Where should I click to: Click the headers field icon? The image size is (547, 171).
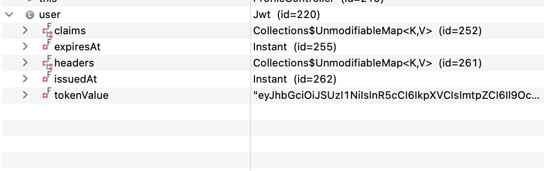pos(48,63)
